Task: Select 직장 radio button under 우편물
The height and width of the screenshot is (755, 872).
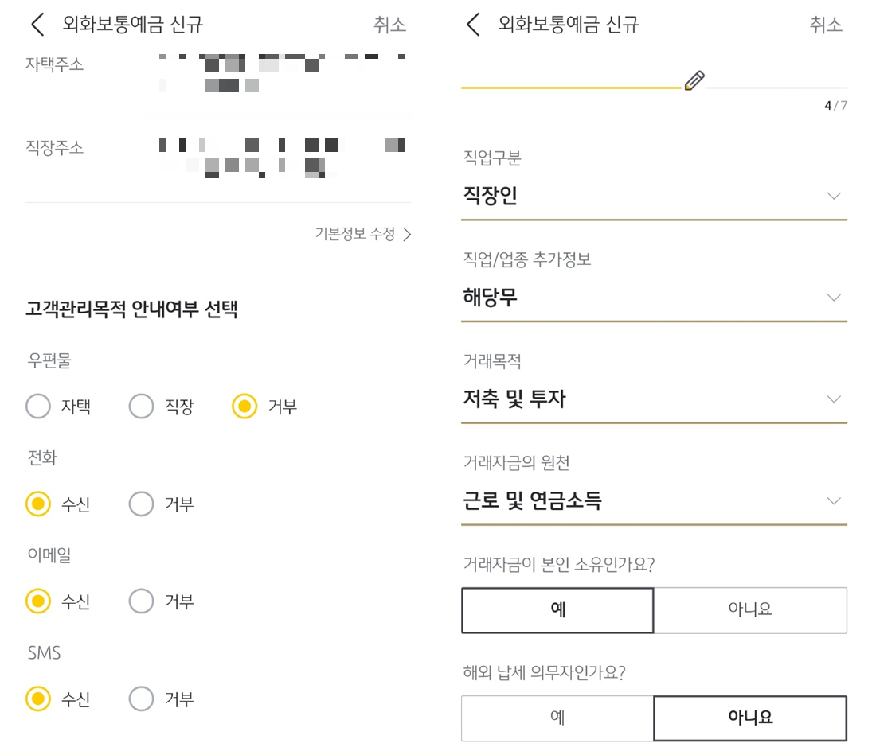Action: (141, 406)
